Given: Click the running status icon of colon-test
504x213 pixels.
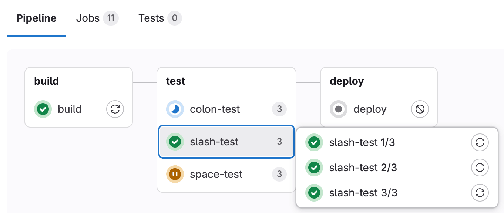Looking at the screenshot, I should coord(175,109).
